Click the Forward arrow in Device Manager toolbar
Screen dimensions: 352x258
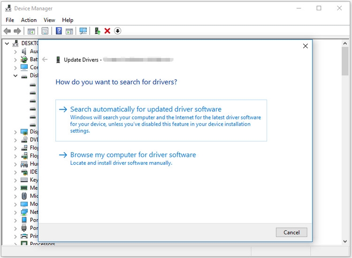[x=17, y=31]
